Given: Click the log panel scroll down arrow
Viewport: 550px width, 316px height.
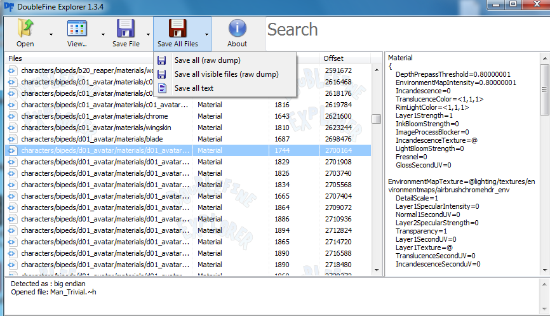Looking at the screenshot, I should tap(544, 309).
